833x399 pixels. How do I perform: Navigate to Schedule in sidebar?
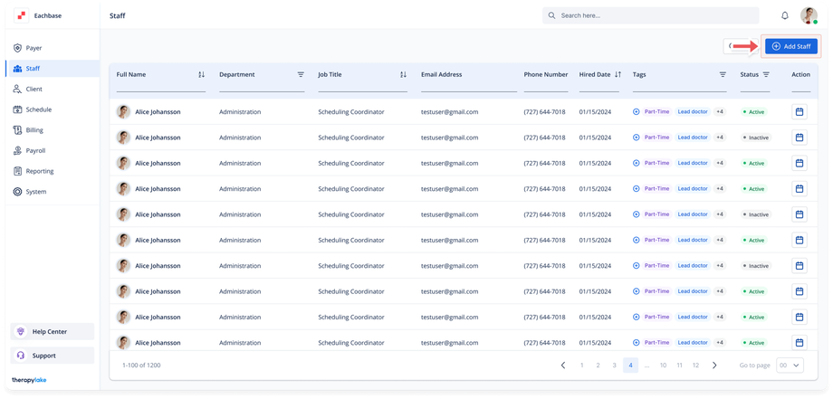(x=38, y=109)
